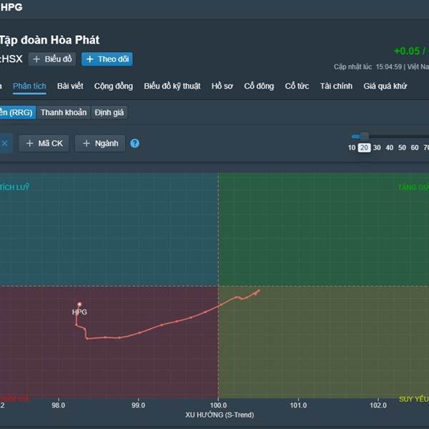Select the Định giá sub-tab
Viewport: 429px width, 429px height.
[x=109, y=112]
